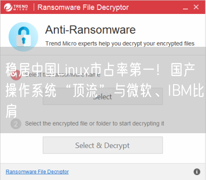Image resolution: width=206 pixels, height=180 pixels.
Task: Open the info icon in the footer
Action: 197,172
